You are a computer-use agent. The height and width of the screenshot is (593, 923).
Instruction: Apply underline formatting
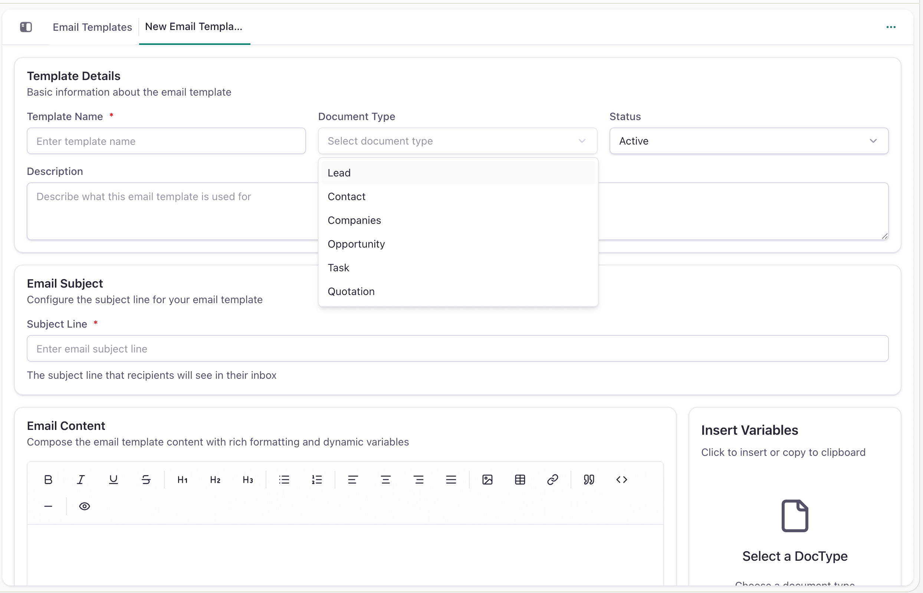coord(113,480)
